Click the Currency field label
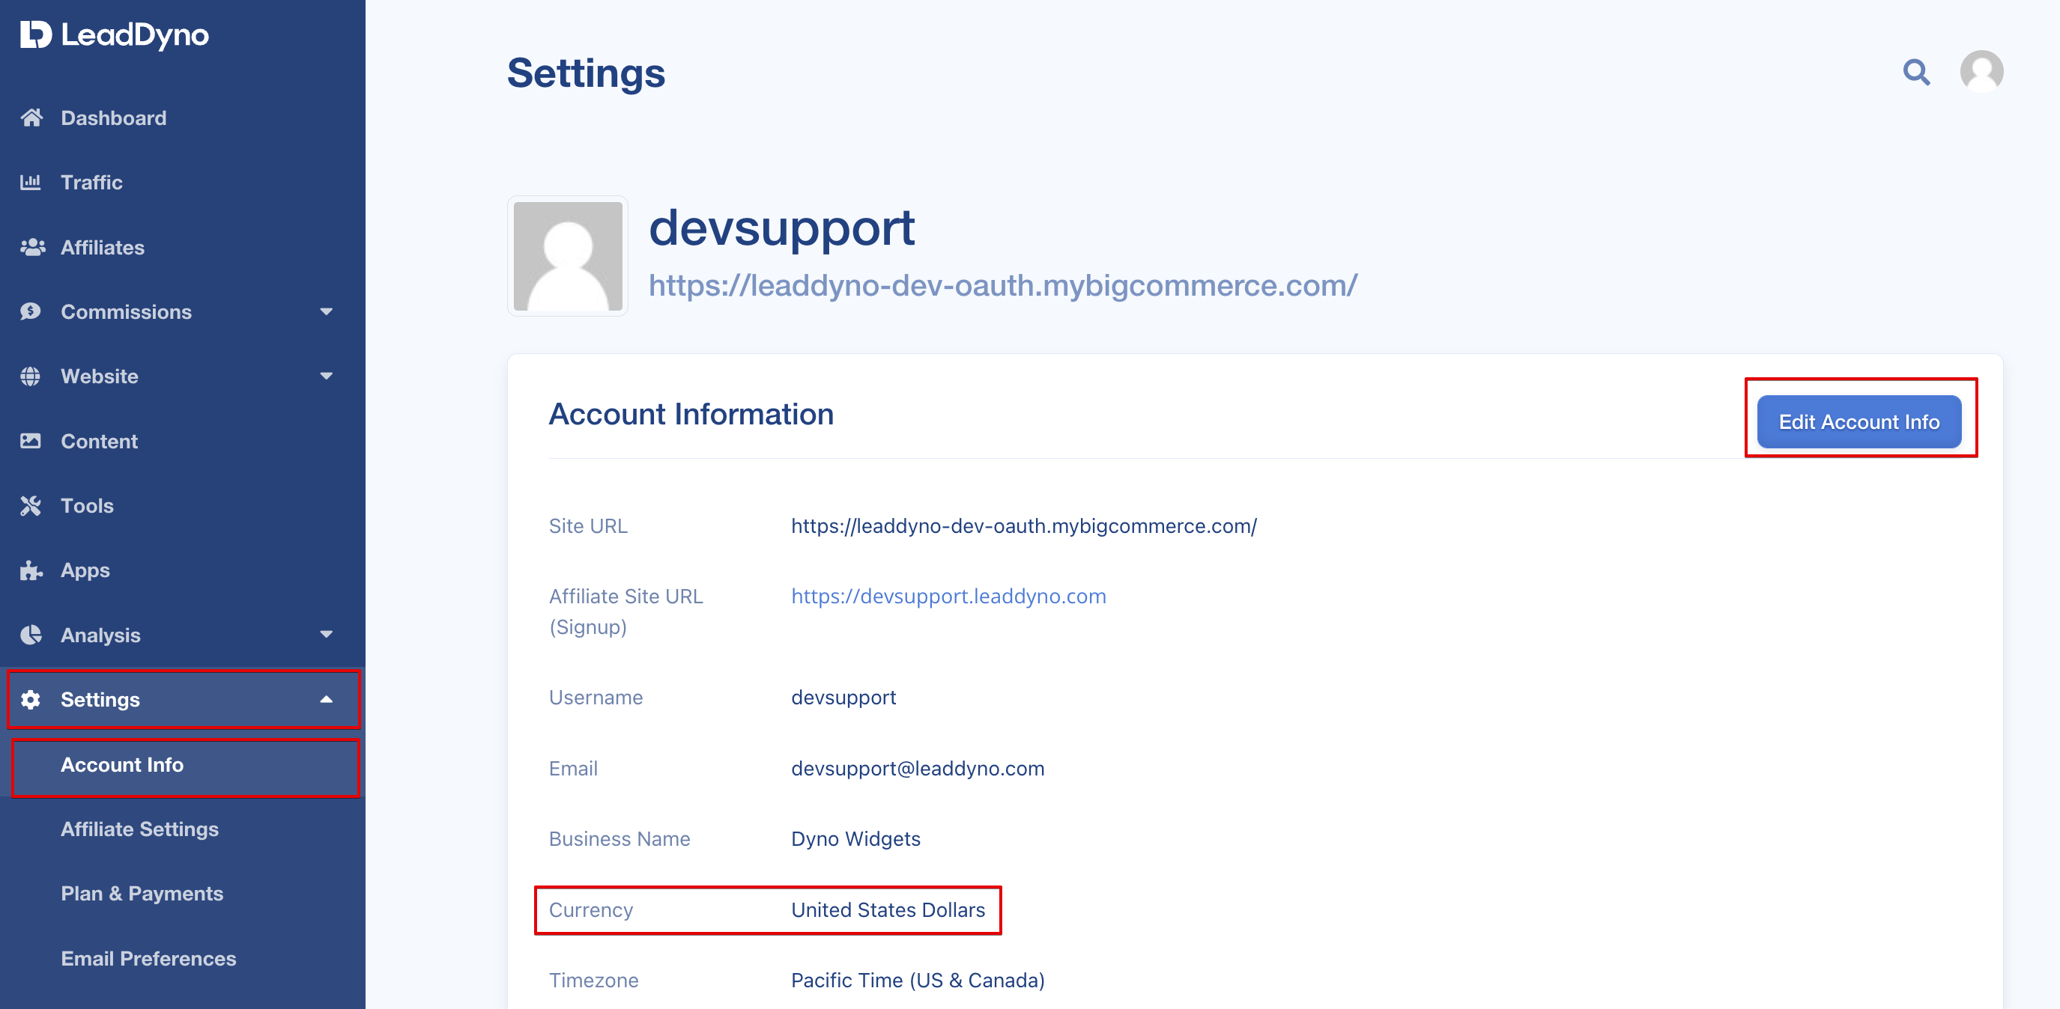This screenshot has width=2060, height=1009. click(591, 910)
